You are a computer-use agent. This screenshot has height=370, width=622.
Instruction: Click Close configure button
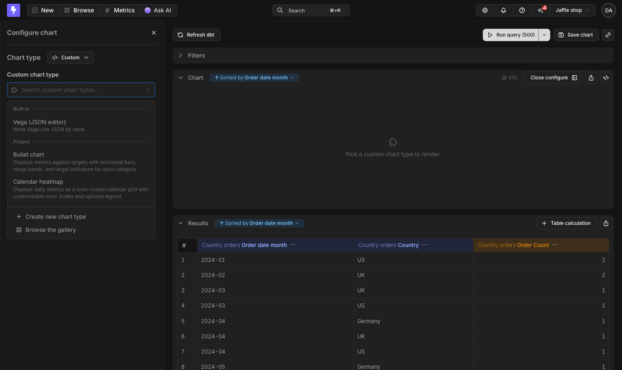point(553,78)
